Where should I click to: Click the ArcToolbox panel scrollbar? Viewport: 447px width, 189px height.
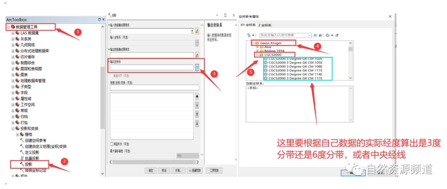coord(103,98)
